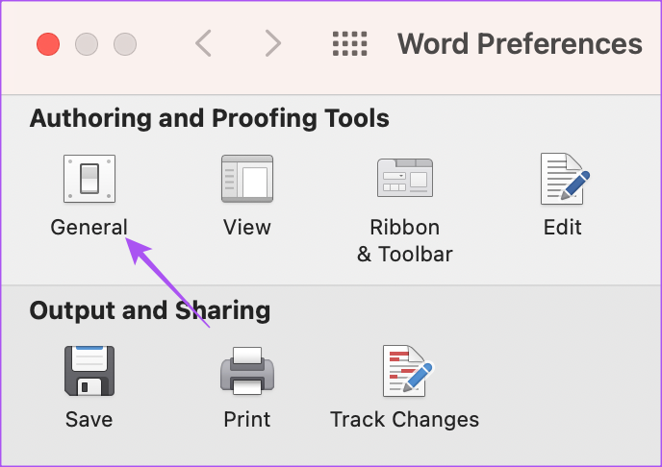The image size is (662, 467).
Task: Click the View label text
Action: coord(247,227)
